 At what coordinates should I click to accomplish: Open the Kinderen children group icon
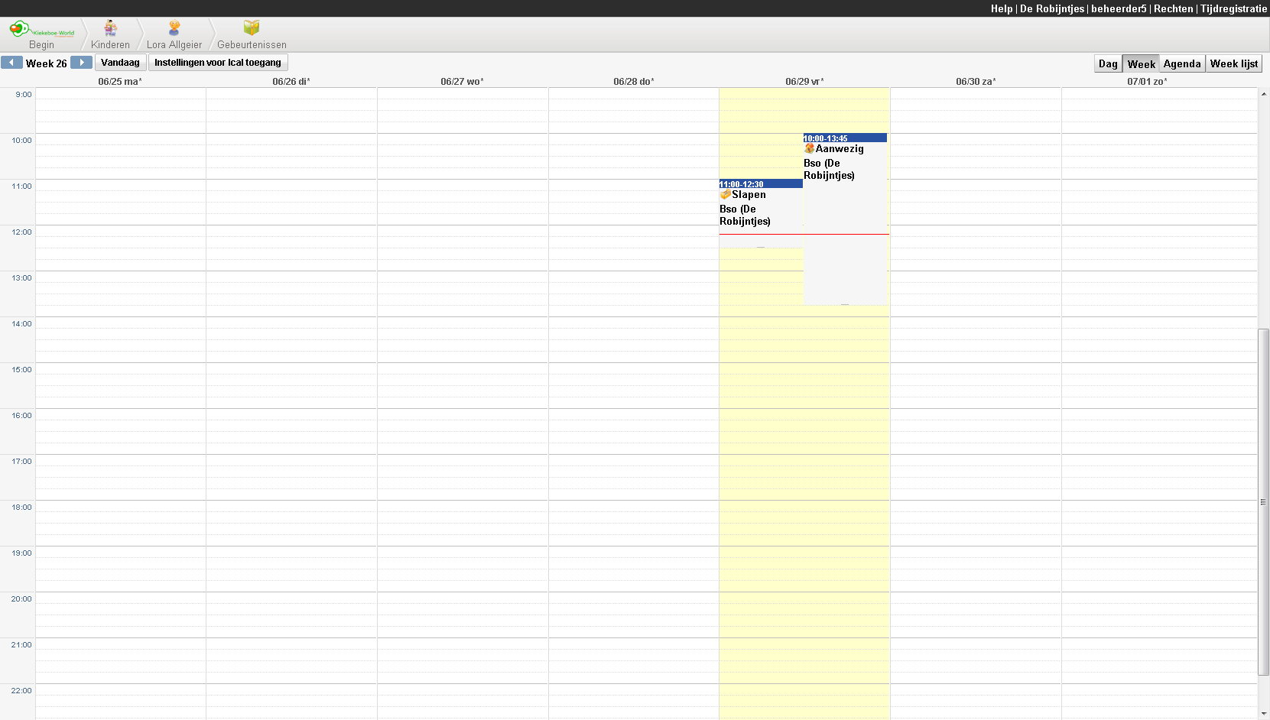[111, 29]
